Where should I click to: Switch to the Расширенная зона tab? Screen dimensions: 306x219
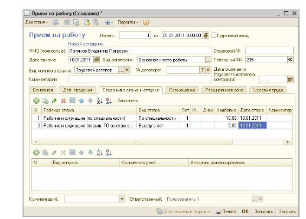(224, 90)
